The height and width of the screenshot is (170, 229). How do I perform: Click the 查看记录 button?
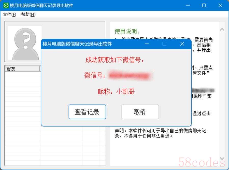tap(87, 112)
